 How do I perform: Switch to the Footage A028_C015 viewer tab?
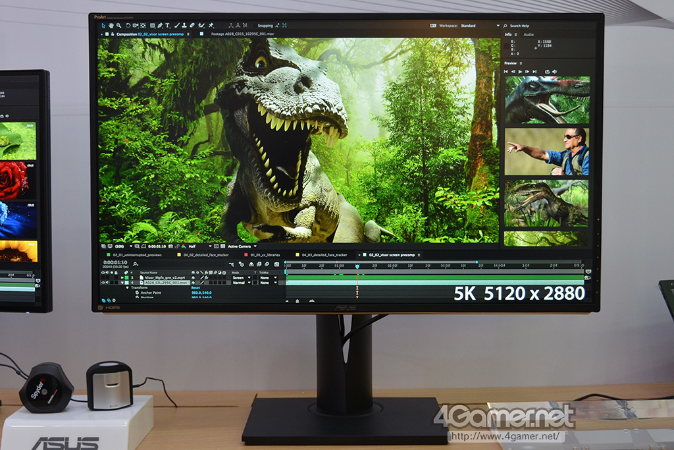click(x=242, y=34)
